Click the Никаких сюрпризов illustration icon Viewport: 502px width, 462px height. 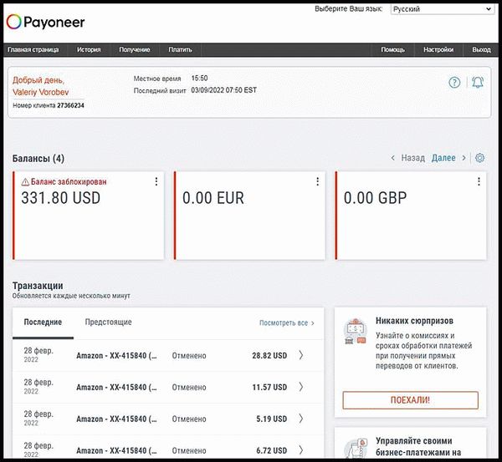[x=355, y=332]
